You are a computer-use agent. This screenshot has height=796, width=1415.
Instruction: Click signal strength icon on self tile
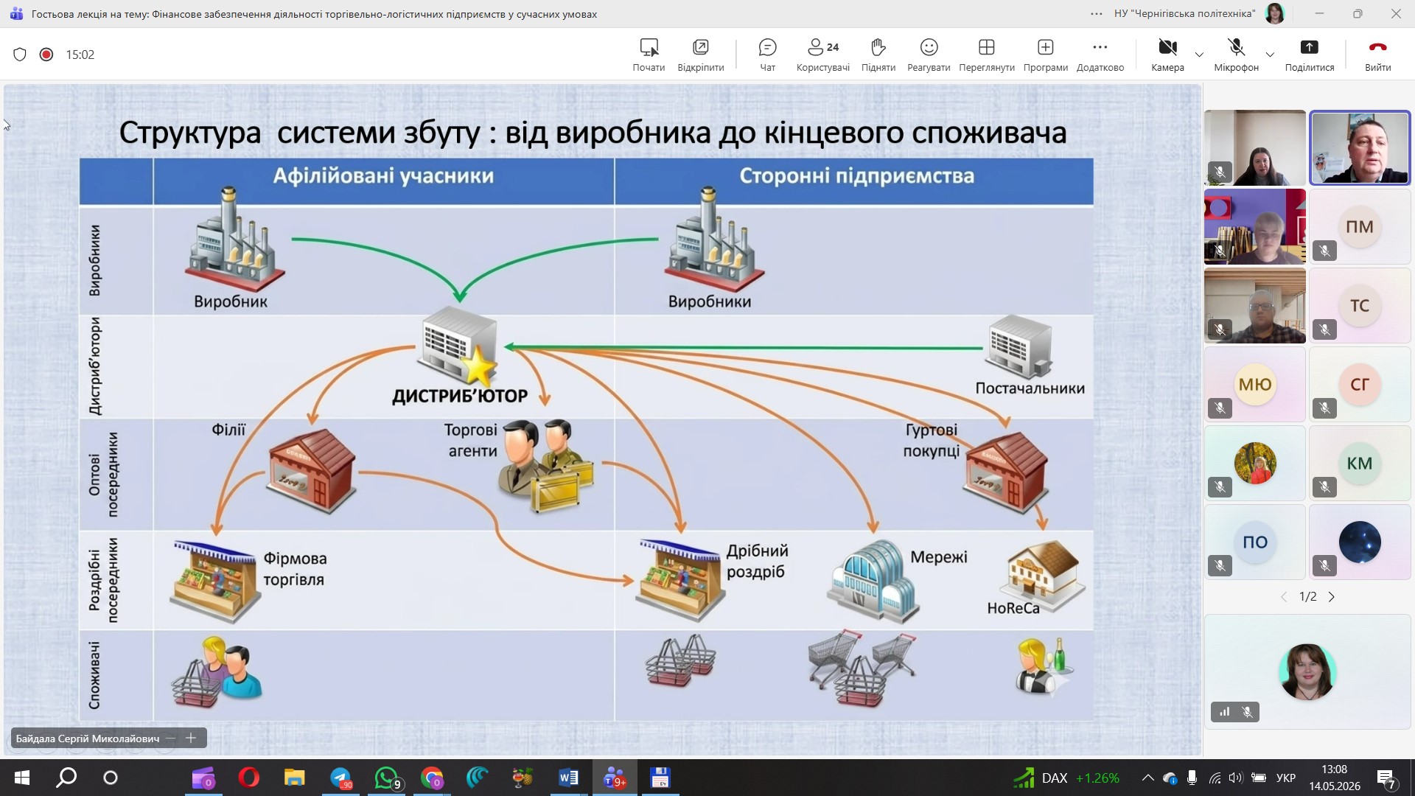[1224, 712]
